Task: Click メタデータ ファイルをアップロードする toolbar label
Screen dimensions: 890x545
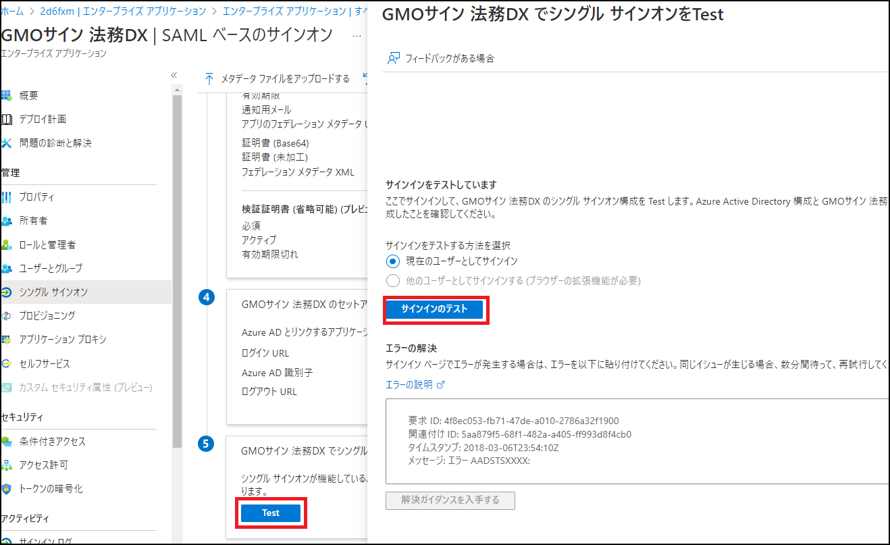Action: point(286,79)
